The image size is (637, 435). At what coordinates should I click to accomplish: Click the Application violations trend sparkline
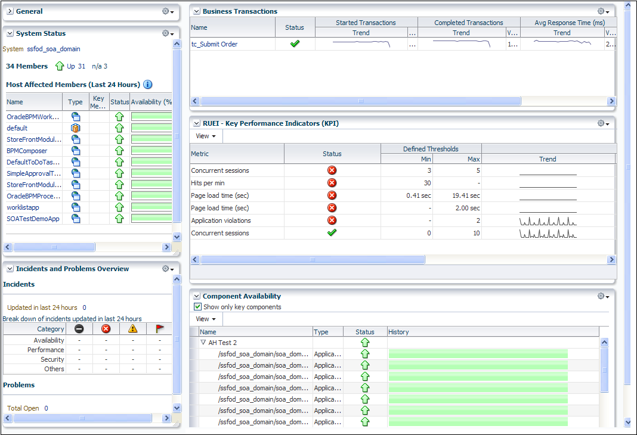click(548, 221)
